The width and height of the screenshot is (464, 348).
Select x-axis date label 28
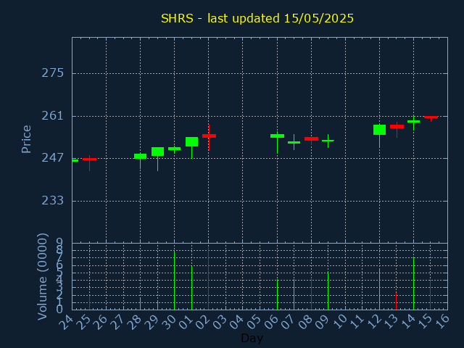click(x=135, y=322)
